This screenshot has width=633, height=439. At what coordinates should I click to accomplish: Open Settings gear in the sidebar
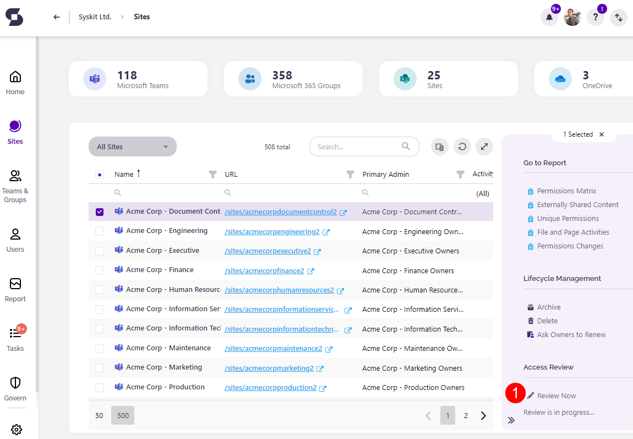pyautogui.click(x=15, y=429)
